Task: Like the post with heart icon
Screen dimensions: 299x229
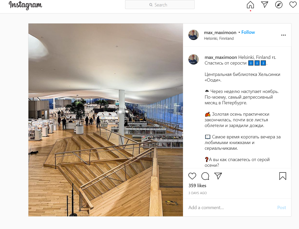Action: click(192, 176)
